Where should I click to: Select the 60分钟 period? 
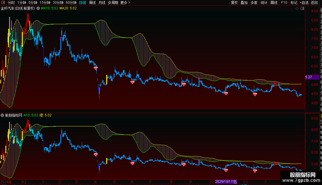71,3
